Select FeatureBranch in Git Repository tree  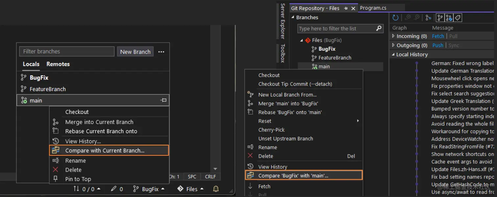(x=335, y=58)
